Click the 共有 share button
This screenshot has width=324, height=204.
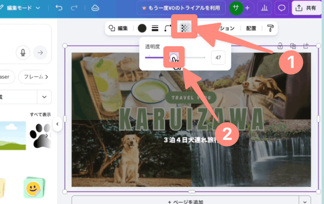(x=306, y=8)
